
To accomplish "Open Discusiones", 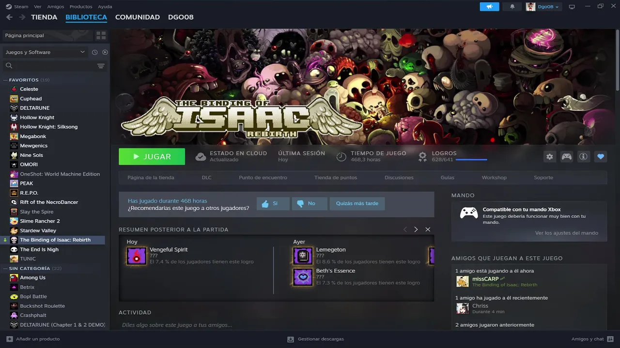I will click(x=399, y=177).
